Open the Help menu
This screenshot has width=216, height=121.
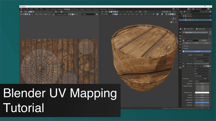click(x=41, y=9)
